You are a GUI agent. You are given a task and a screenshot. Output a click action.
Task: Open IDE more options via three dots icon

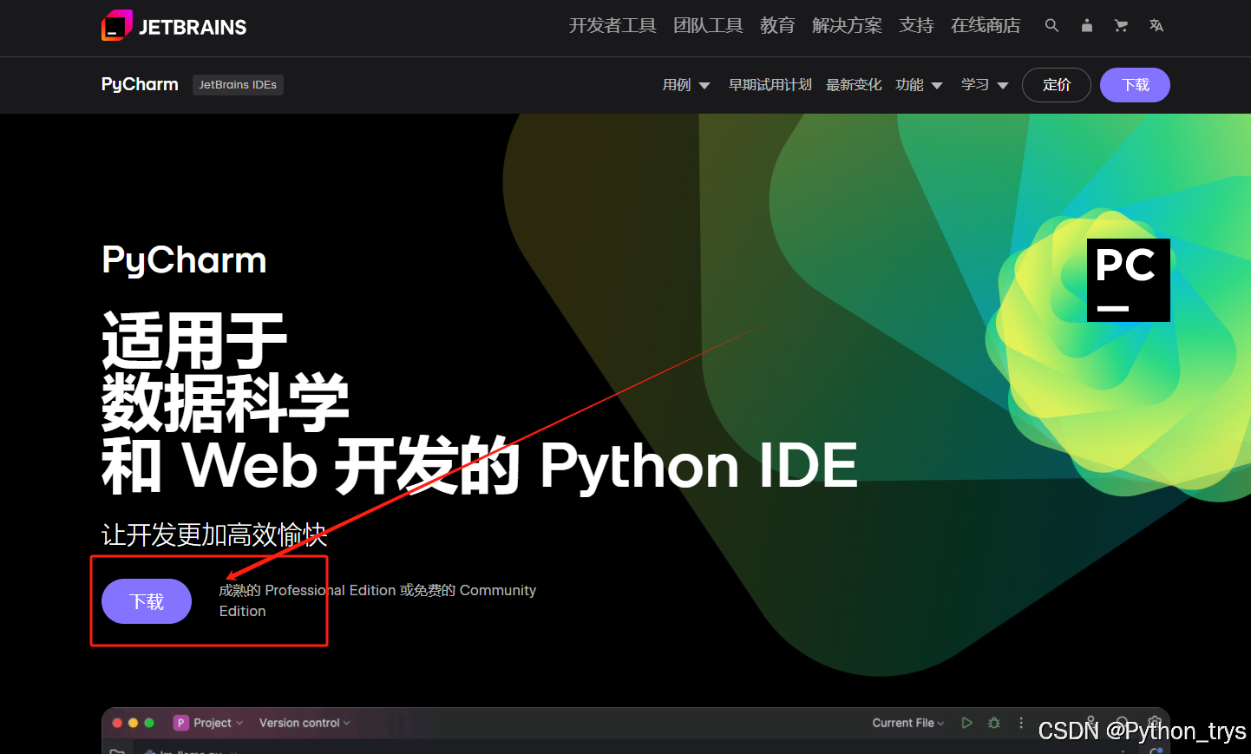pyautogui.click(x=1021, y=722)
